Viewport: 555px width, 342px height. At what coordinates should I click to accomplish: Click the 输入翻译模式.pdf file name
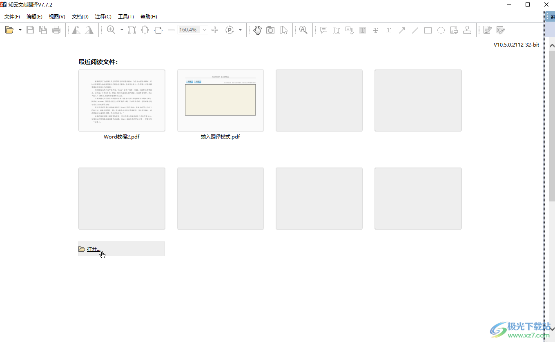(x=221, y=137)
